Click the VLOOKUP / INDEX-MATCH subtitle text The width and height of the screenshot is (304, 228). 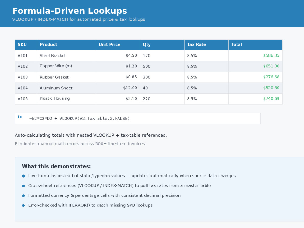click(x=79, y=19)
